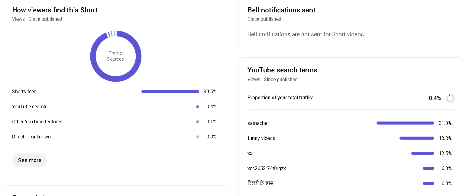The width and height of the screenshot is (466, 196).
Task: Select the funny videos search term
Action: (261, 138)
